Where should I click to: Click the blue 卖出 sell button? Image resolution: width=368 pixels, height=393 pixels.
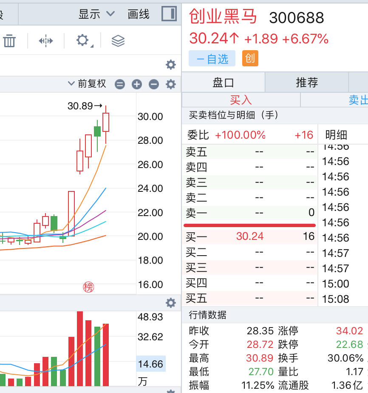point(334,100)
